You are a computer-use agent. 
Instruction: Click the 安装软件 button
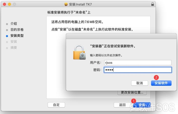[161, 83]
